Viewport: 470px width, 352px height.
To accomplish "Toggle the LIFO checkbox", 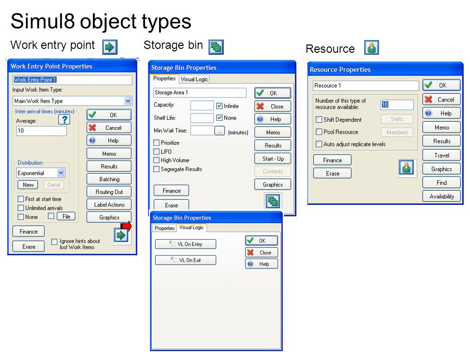I will [x=157, y=152].
